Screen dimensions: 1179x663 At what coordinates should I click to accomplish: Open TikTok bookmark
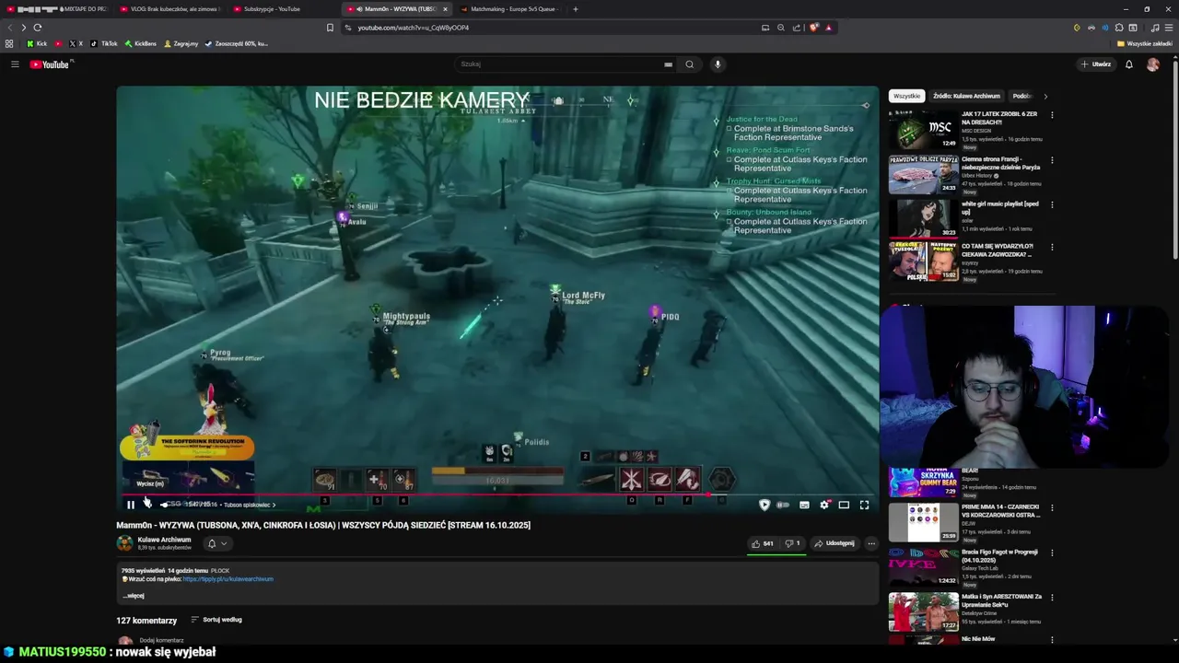[104, 43]
